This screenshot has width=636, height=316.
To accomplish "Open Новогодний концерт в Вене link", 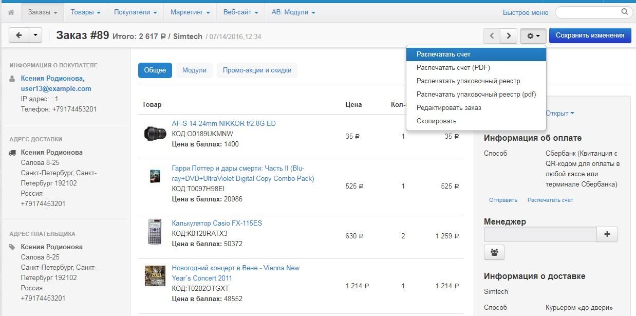I will (x=235, y=273).
